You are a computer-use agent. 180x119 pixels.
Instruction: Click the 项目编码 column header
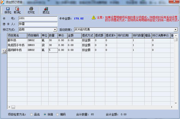click(34, 36)
